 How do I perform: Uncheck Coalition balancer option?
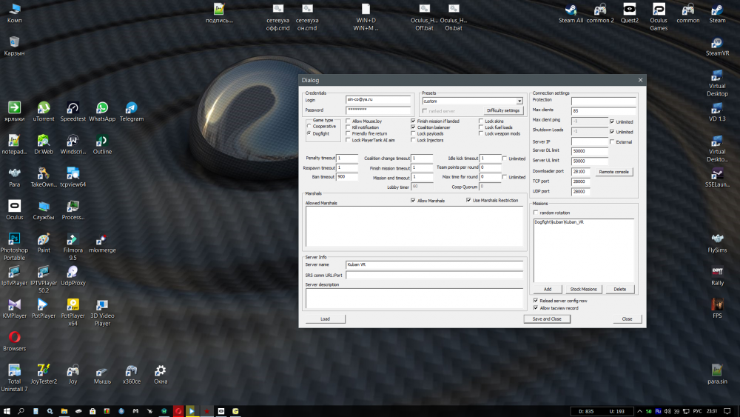coord(414,127)
